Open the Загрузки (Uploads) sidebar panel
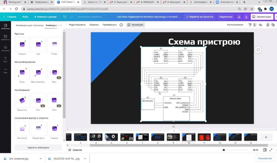The height and width of the screenshot is (163, 277). [x=5, y=48]
